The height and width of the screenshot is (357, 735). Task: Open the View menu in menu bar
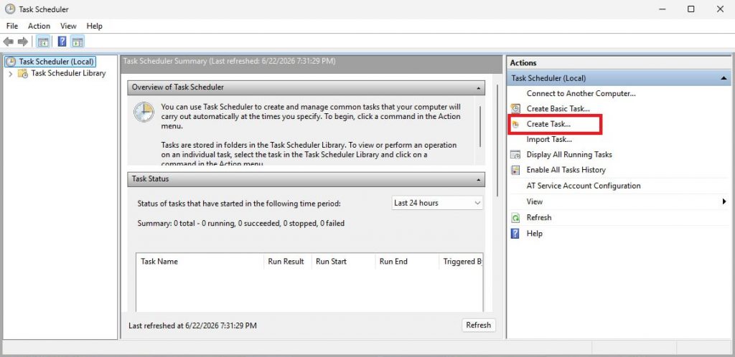point(68,27)
